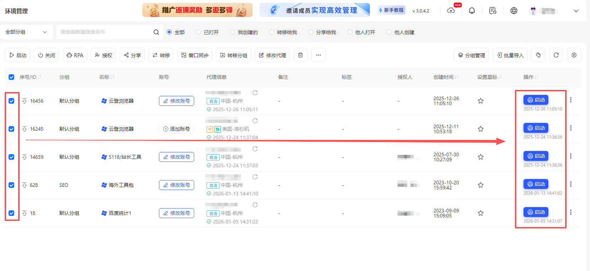
Task: Open the task log icon in header
Action: (493, 11)
